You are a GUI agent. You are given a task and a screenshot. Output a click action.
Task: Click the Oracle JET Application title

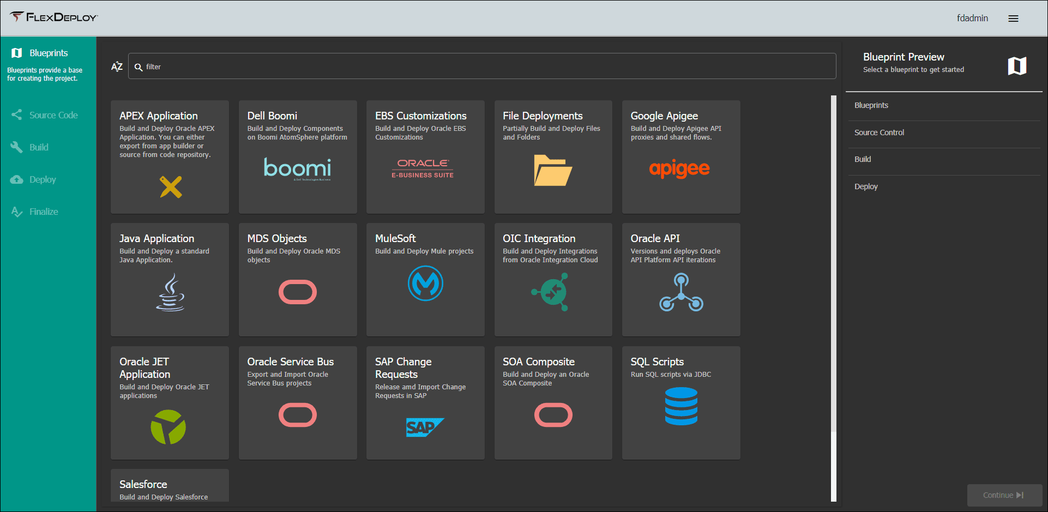(x=145, y=368)
